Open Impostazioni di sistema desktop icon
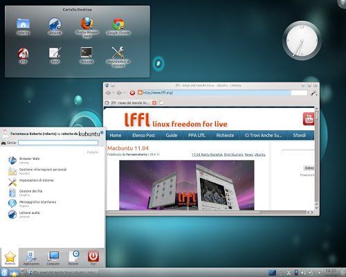 click(118, 57)
